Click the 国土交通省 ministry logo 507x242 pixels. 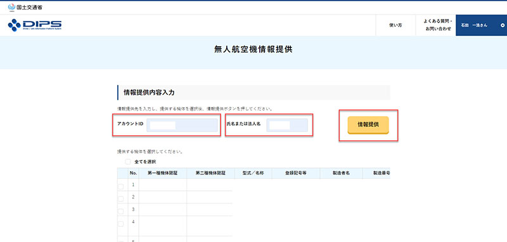coord(25,7)
